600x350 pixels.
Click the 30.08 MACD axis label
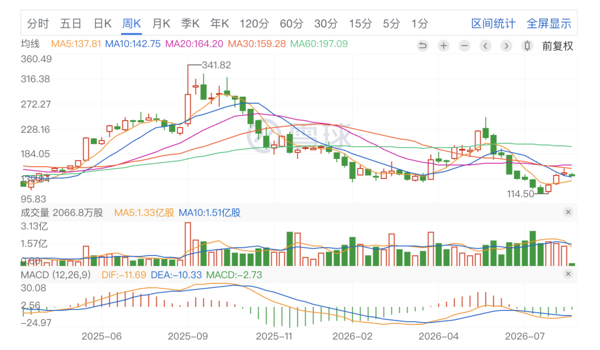pos(33,288)
